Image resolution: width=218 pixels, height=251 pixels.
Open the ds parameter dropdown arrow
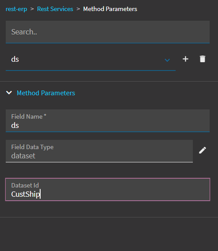(x=167, y=60)
